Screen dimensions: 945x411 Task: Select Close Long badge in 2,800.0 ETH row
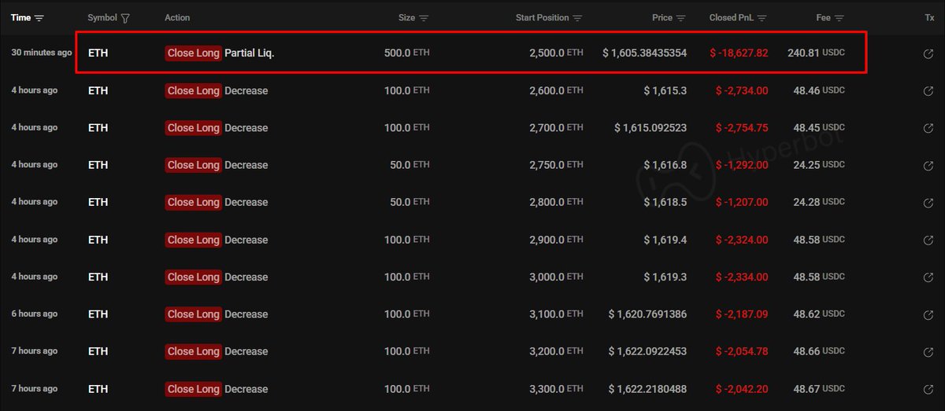(x=193, y=202)
